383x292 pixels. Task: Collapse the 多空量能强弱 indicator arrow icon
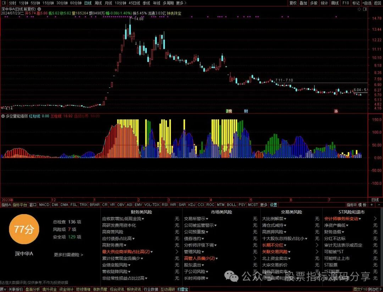click(x=3, y=116)
